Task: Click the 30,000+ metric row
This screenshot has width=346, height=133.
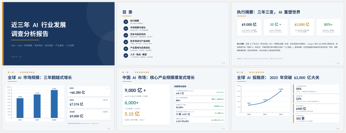Action: pyautogui.click(x=199, y=106)
